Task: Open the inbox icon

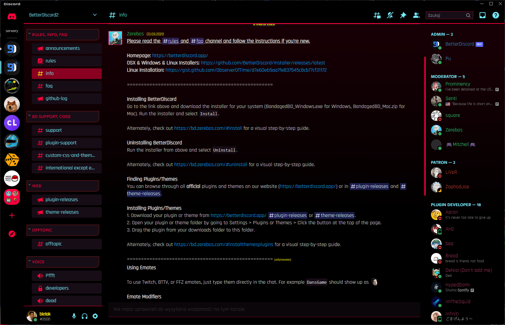Action: point(483,15)
